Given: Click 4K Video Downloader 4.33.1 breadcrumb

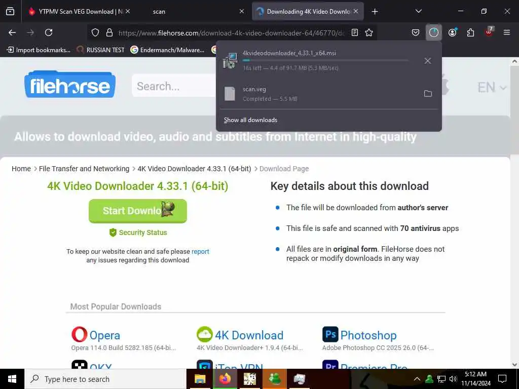Looking at the screenshot, I should 194,169.
